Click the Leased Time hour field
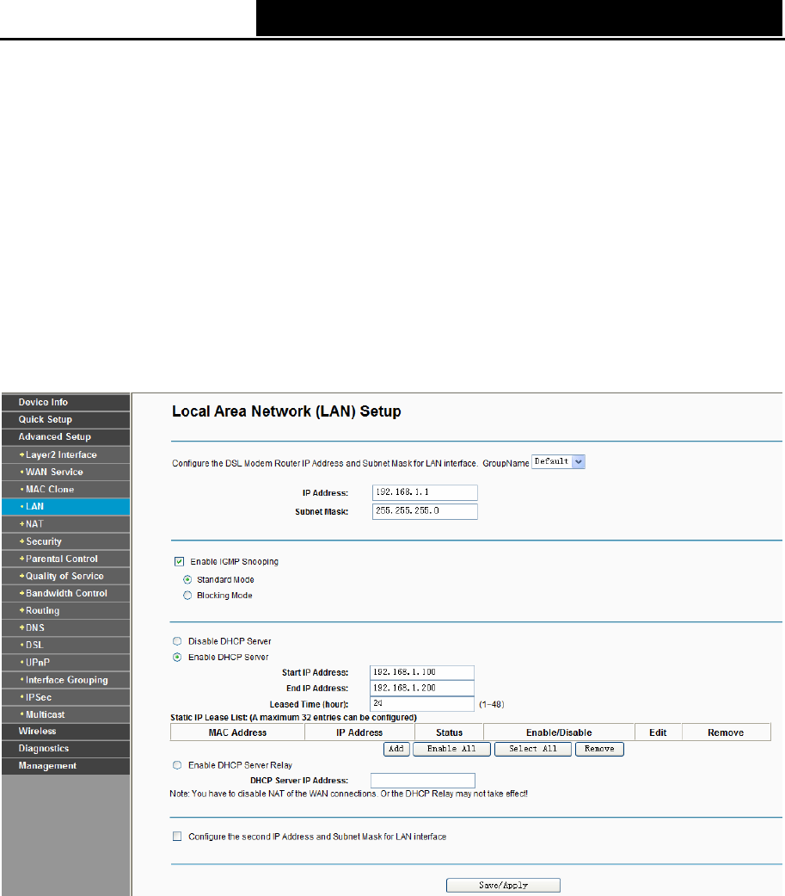Screen dimensions: 785x896 (x=421, y=704)
